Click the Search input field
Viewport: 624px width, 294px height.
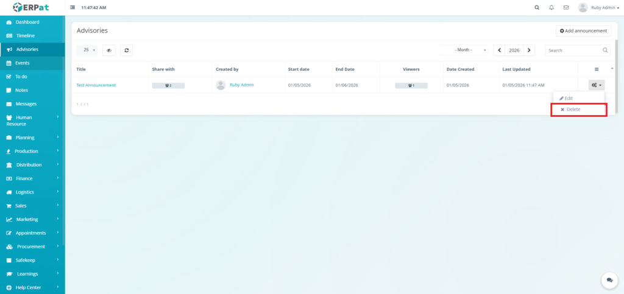(x=573, y=51)
